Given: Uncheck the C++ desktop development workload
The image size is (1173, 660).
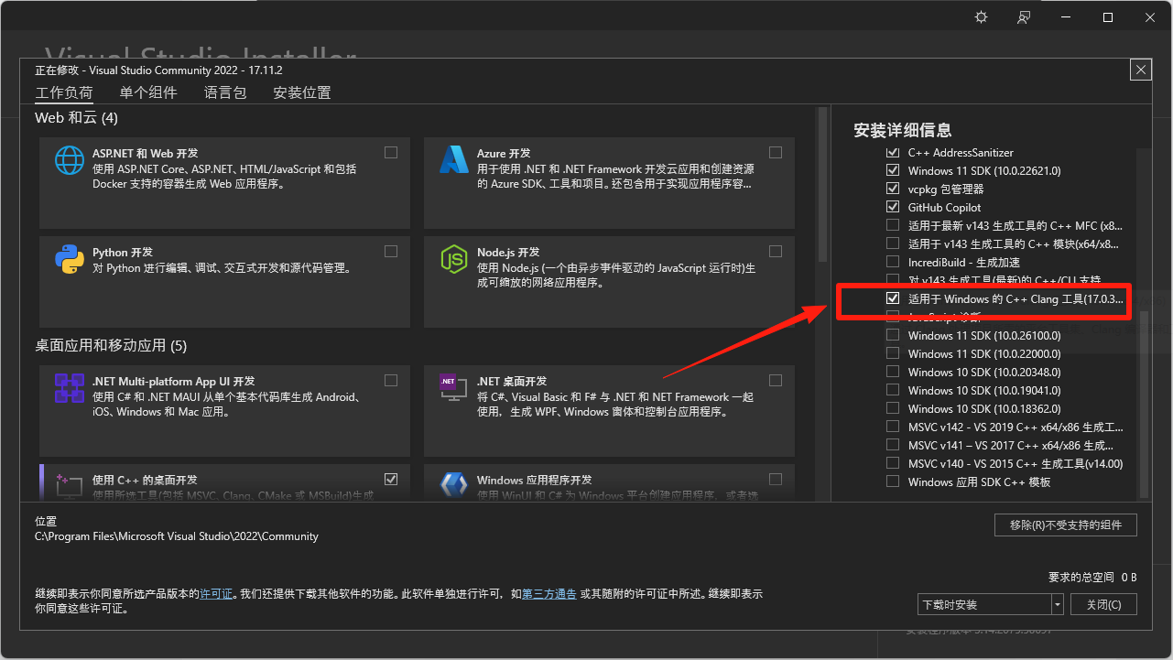Looking at the screenshot, I should [x=391, y=479].
